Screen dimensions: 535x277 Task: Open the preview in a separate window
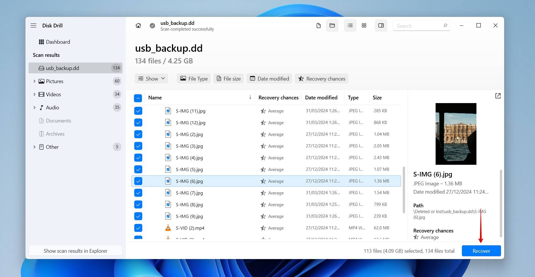pyautogui.click(x=498, y=96)
